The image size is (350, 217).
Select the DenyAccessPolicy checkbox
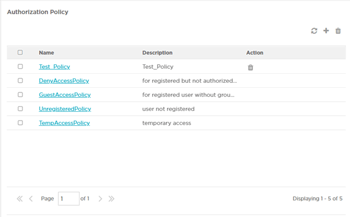(20, 81)
